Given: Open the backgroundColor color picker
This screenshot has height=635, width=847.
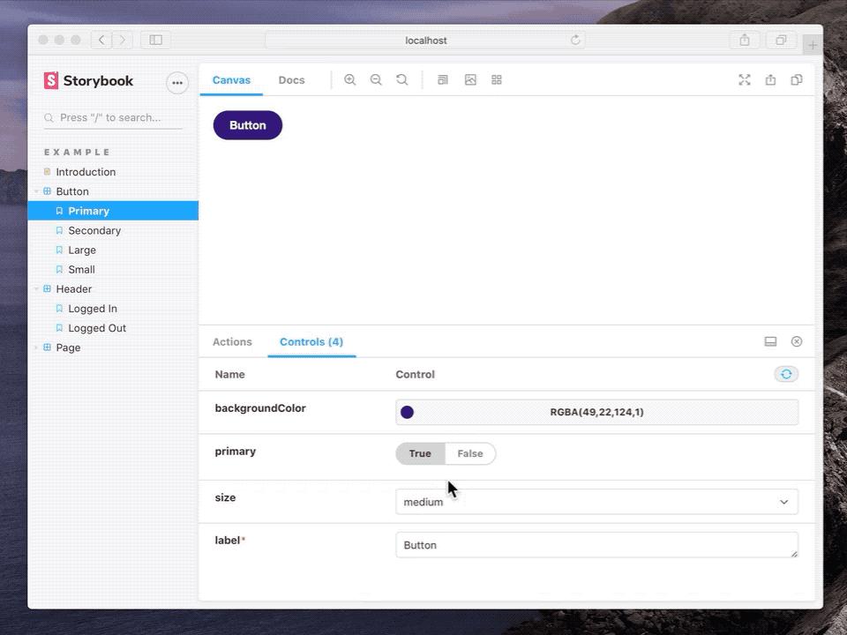Looking at the screenshot, I should coord(407,412).
